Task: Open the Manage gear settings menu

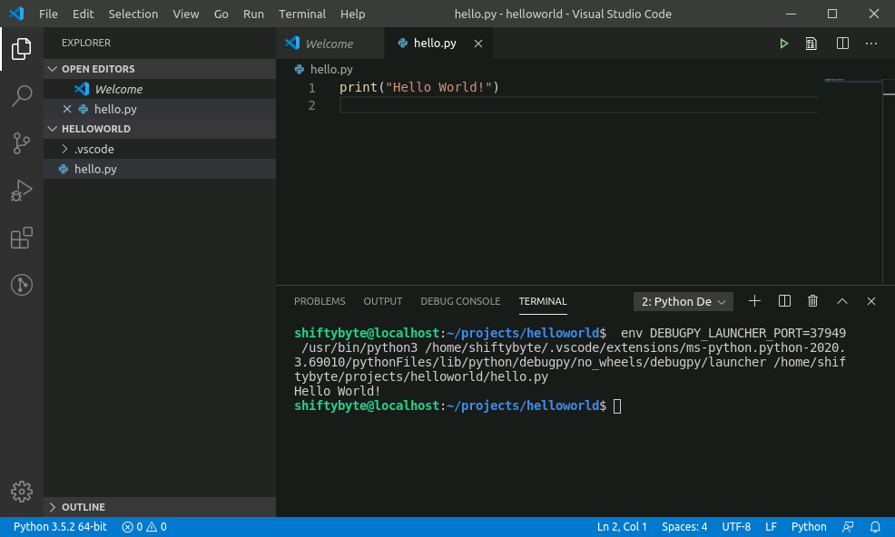Action: click(x=21, y=492)
